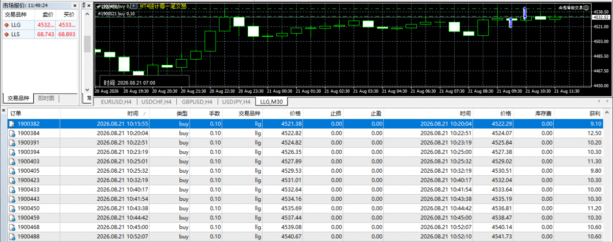Click the order icon for 1900405
Viewport: 613px width, 242px height.
tap(12, 171)
